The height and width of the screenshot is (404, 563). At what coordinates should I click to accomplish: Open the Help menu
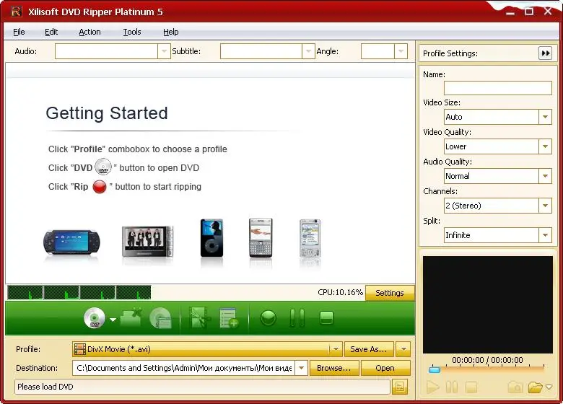171,32
